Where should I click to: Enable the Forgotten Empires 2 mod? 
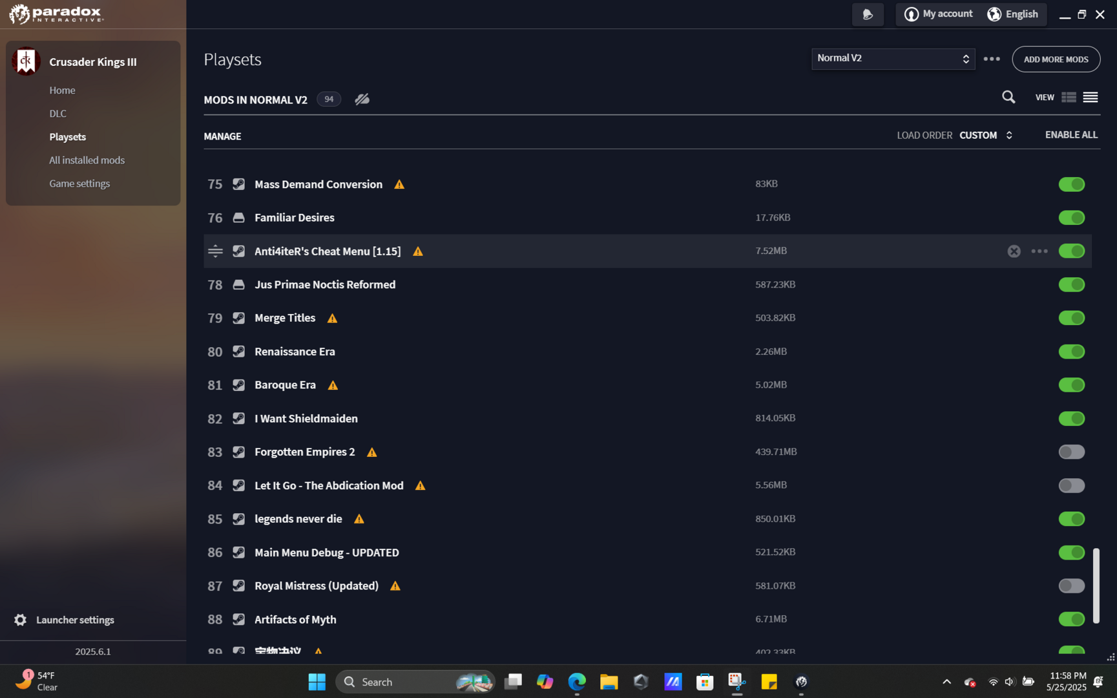(1071, 452)
